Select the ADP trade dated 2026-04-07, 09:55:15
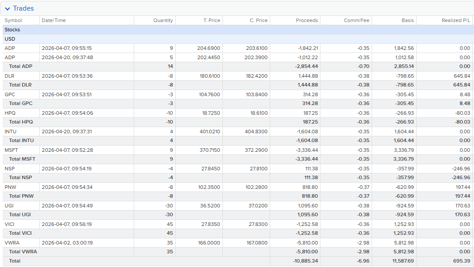This screenshot has width=474, height=267. [238, 49]
